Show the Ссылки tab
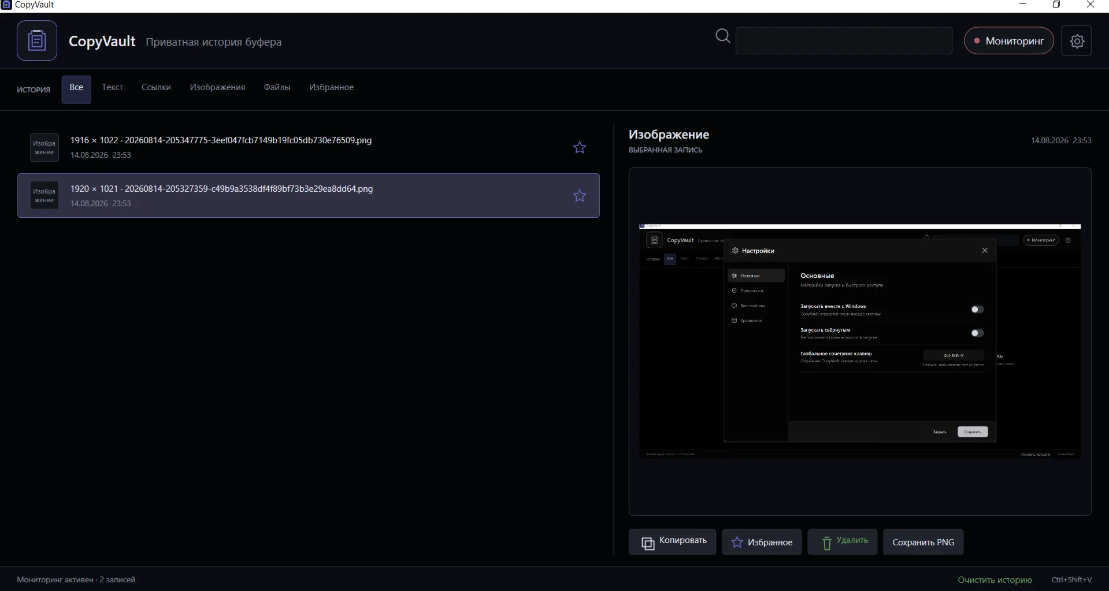The width and height of the screenshot is (1109, 591). coord(156,87)
